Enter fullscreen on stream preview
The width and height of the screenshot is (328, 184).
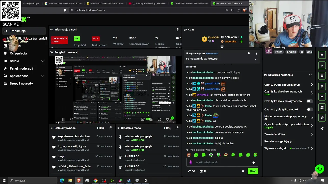click(159, 119)
